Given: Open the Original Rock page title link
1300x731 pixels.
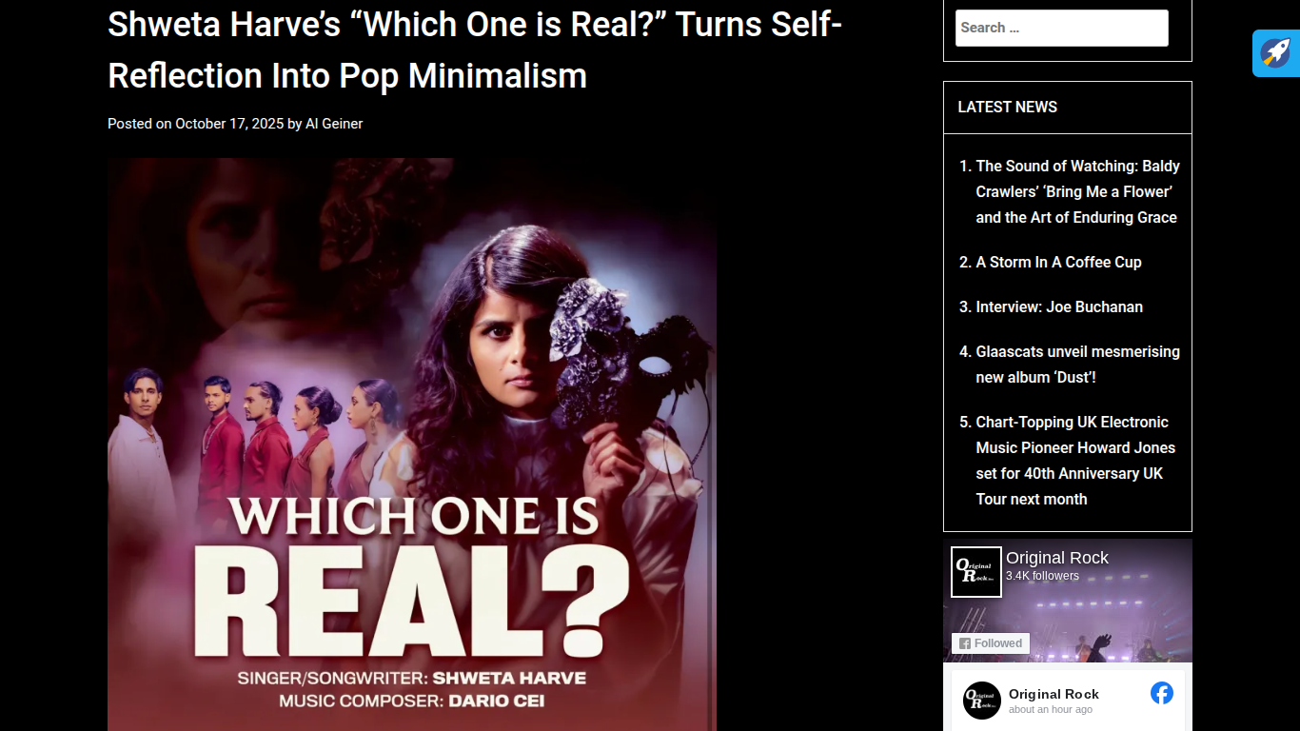Looking at the screenshot, I should (1057, 558).
